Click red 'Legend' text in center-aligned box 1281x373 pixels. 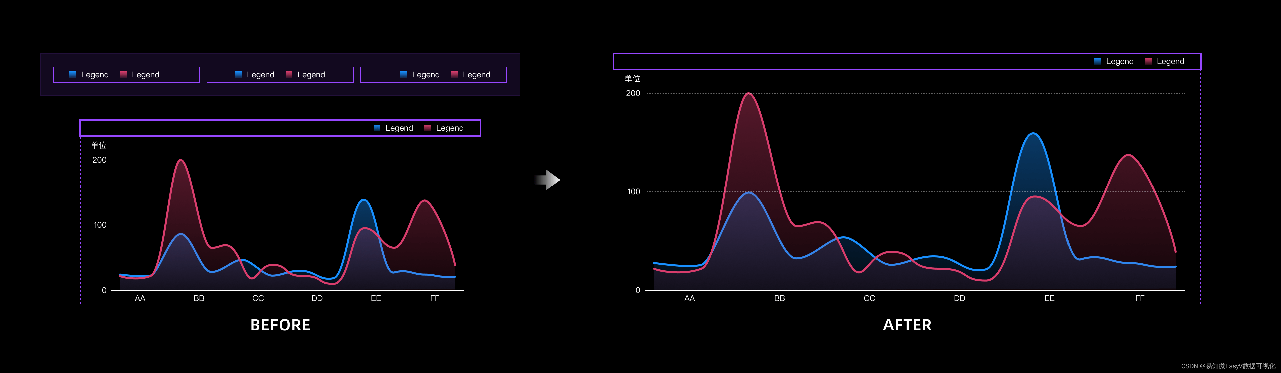click(311, 75)
